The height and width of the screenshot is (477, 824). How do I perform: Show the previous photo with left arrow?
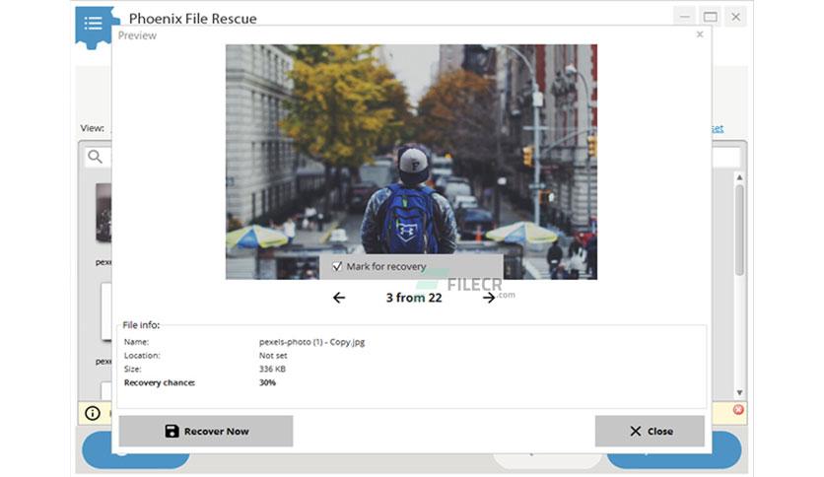339,298
